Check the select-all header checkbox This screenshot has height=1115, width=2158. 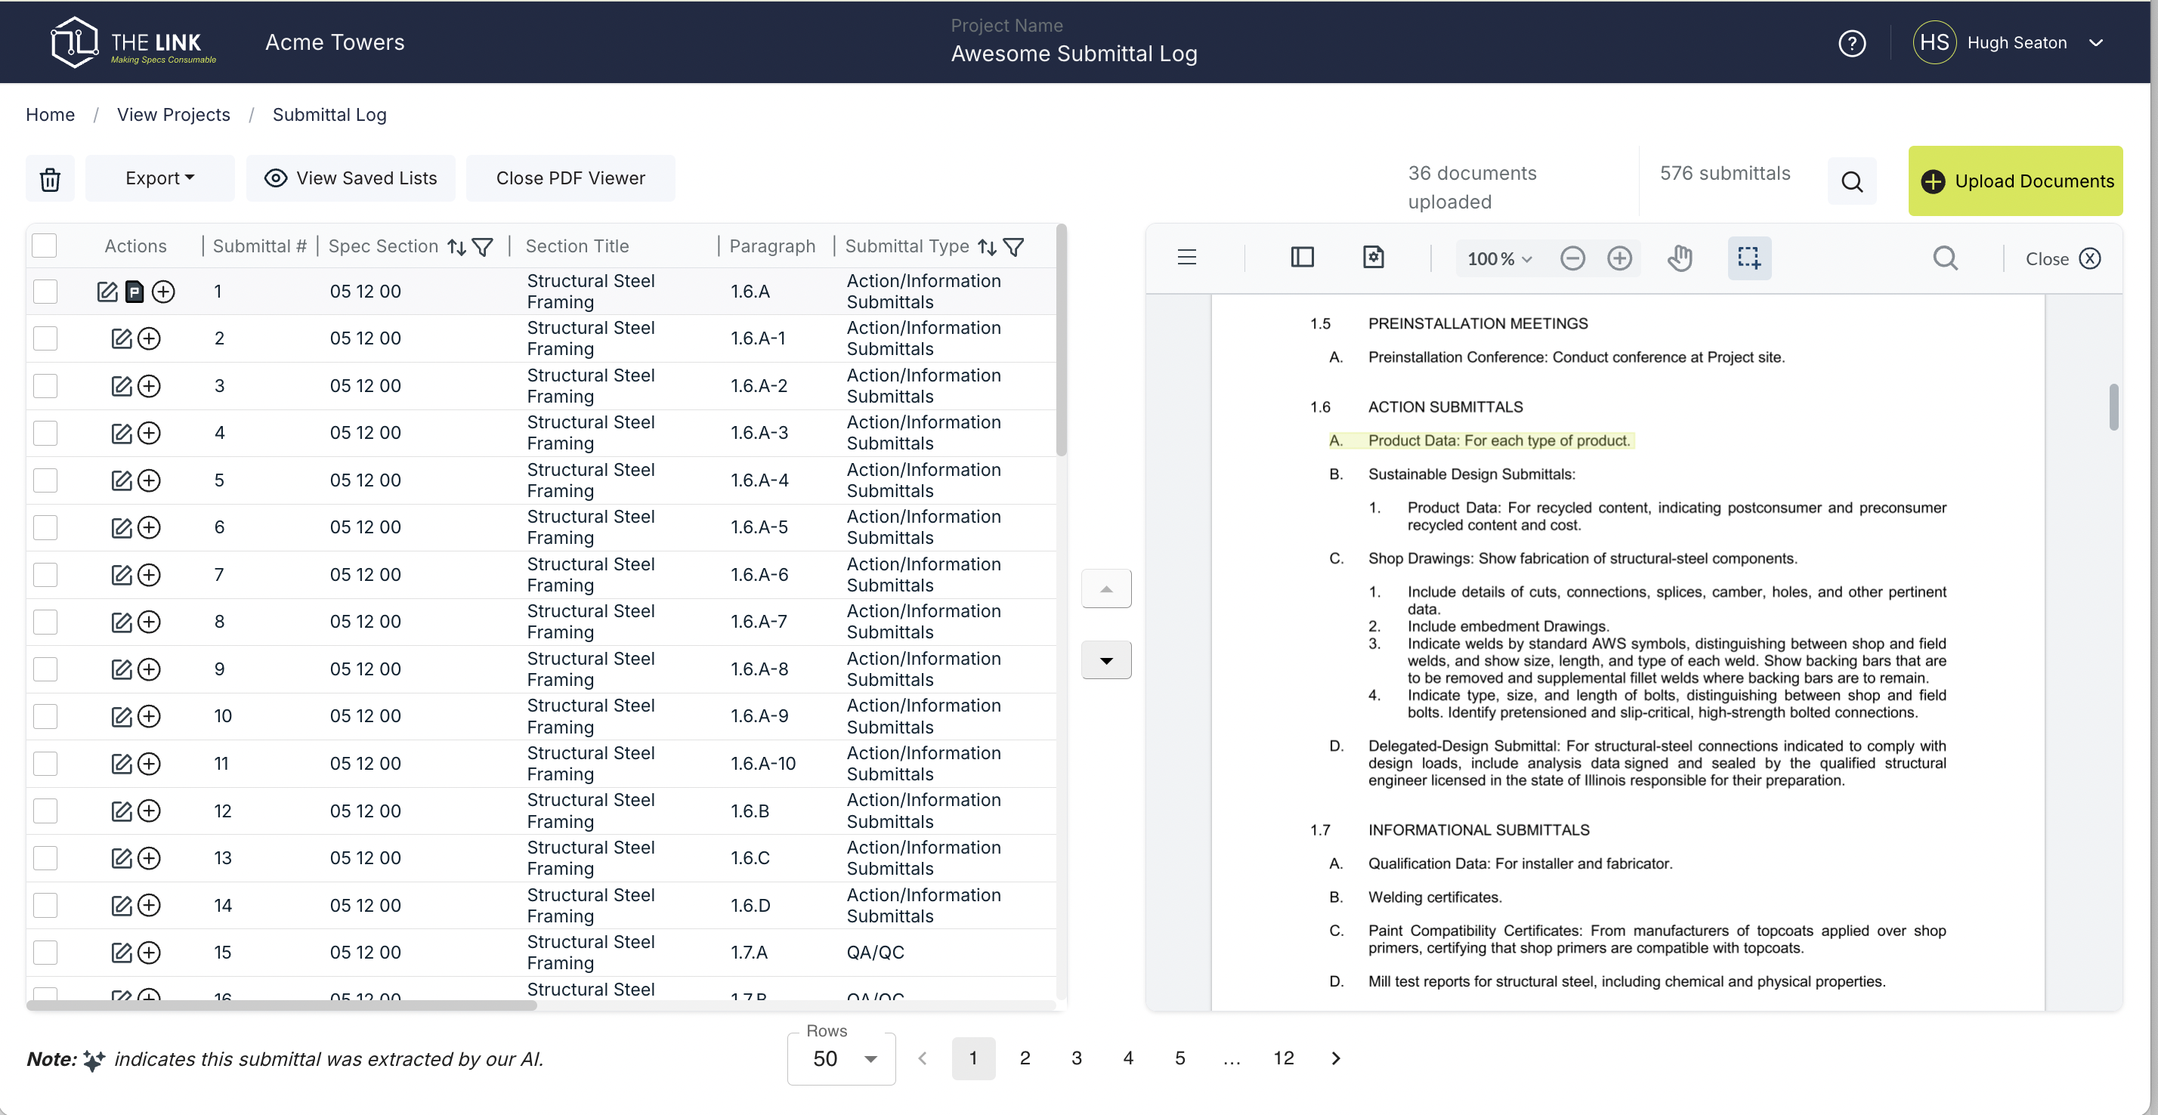[x=45, y=246]
